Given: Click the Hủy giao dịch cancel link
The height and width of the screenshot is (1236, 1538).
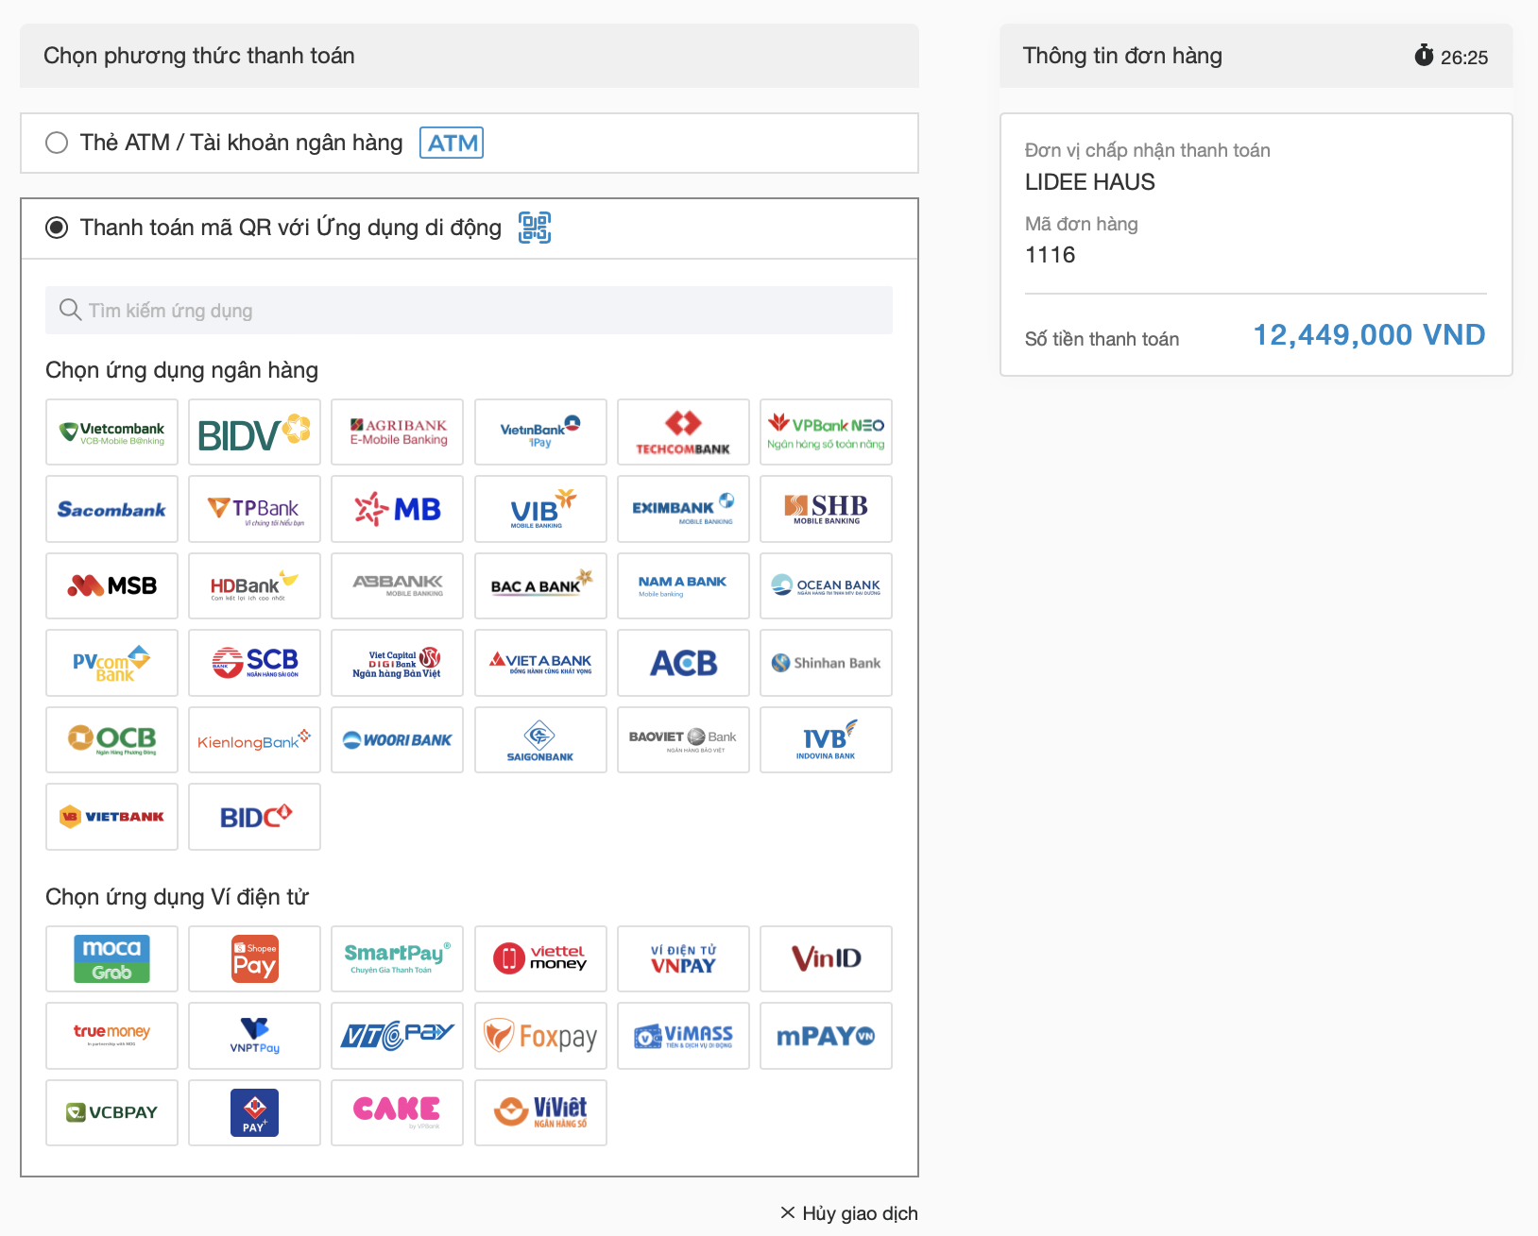Looking at the screenshot, I should pos(849,1213).
